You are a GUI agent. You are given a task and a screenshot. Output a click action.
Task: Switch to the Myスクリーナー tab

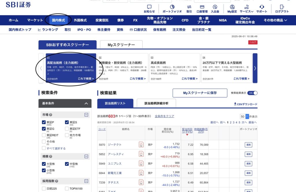coord(121,45)
